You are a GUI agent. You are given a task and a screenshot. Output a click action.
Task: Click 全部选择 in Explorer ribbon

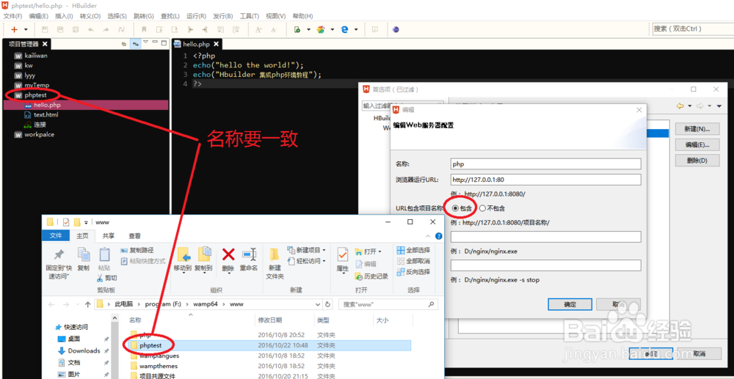point(413,250)
